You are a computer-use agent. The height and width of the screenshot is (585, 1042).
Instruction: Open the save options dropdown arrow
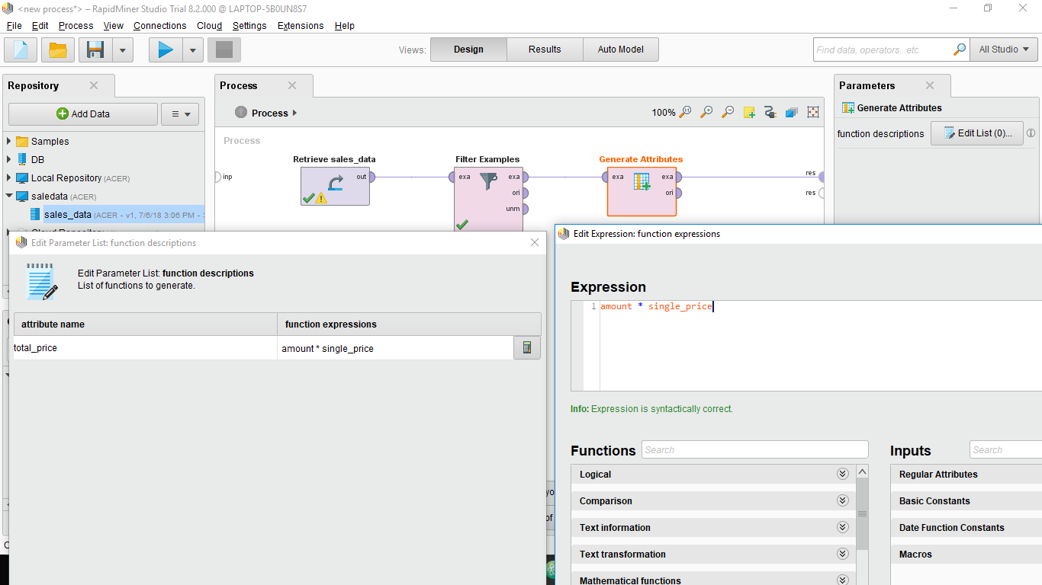point(123,50)
